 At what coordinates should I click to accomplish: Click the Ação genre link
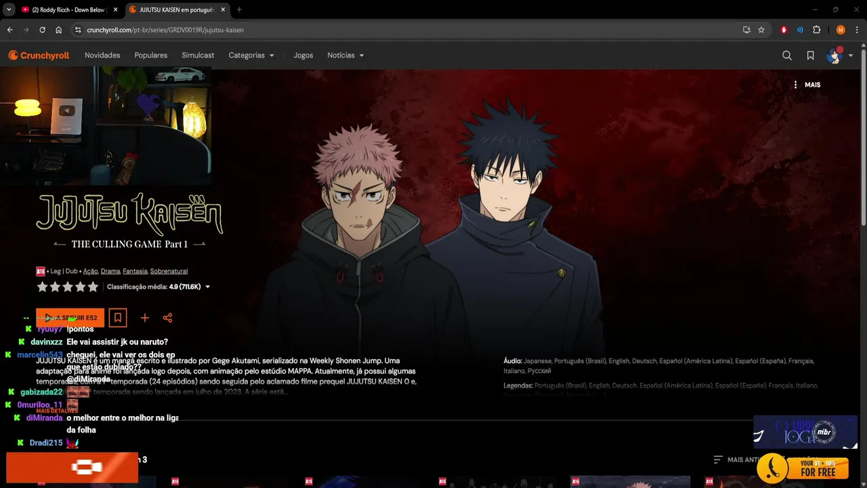pyautogui.click(x=90, y=271)
